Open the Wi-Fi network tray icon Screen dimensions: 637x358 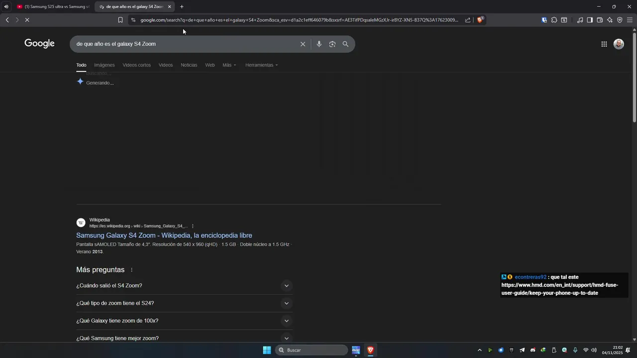pos(586,350)
